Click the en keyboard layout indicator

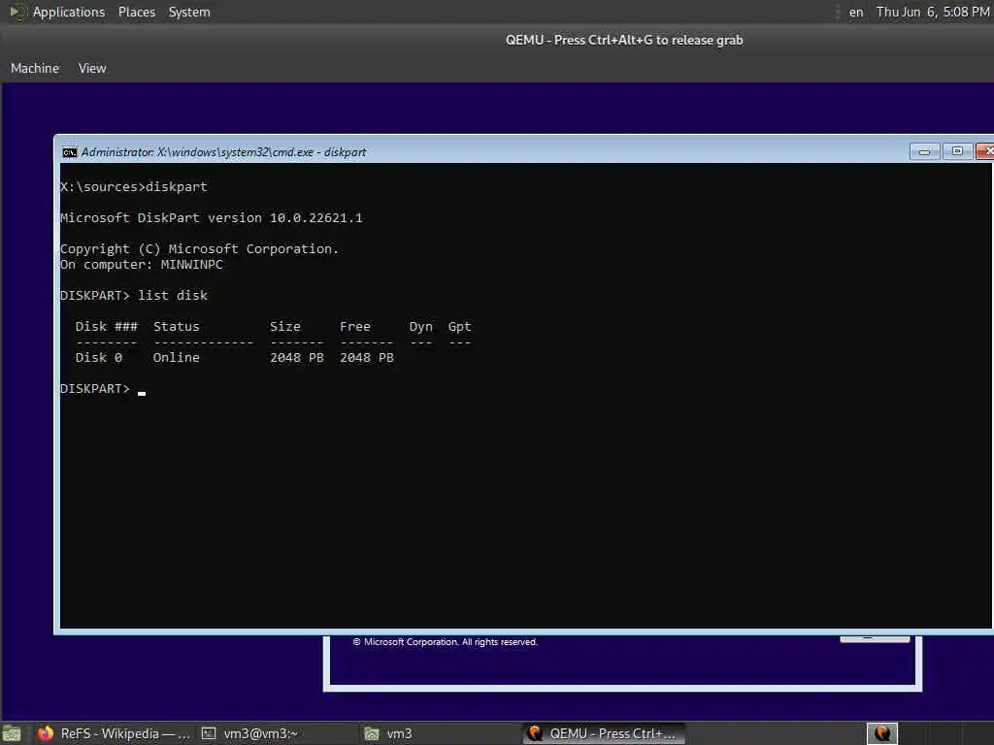(856, 12)
